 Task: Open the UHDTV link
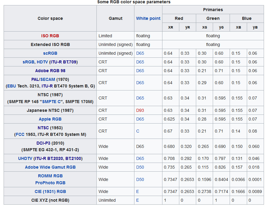(x=25, y=158)
